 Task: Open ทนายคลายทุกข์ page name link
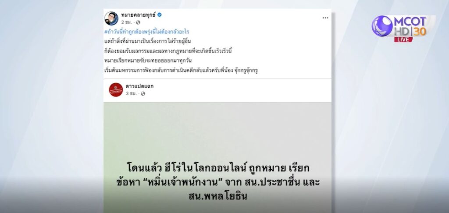[138, 15]
